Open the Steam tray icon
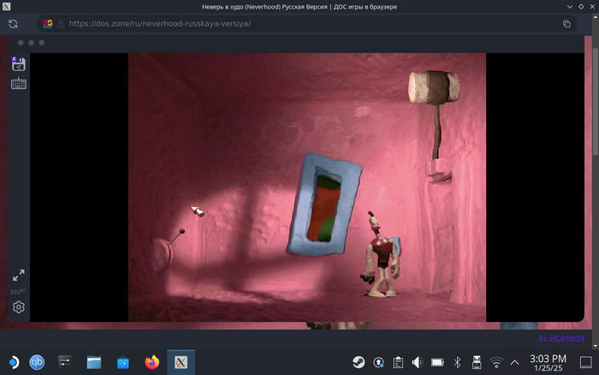 (359, 362)
